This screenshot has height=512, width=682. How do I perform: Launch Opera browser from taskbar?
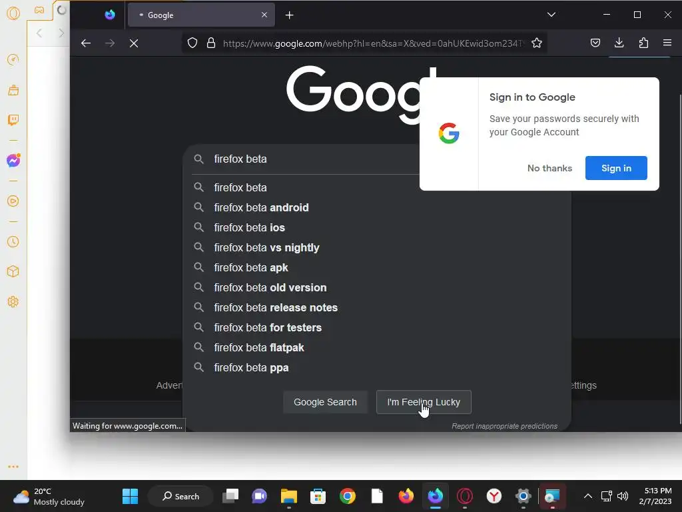click(464, 496)
